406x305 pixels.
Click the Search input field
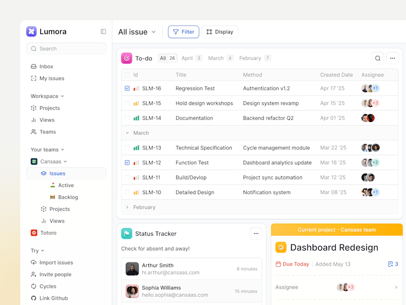coord(66,49)
